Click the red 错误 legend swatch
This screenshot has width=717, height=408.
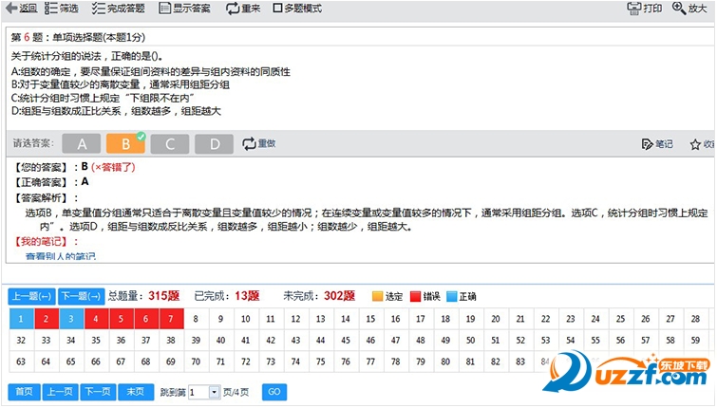pyautogui.click(x=415, y=297)
